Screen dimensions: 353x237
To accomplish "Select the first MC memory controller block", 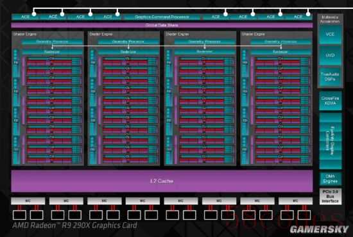I will 28,201.
